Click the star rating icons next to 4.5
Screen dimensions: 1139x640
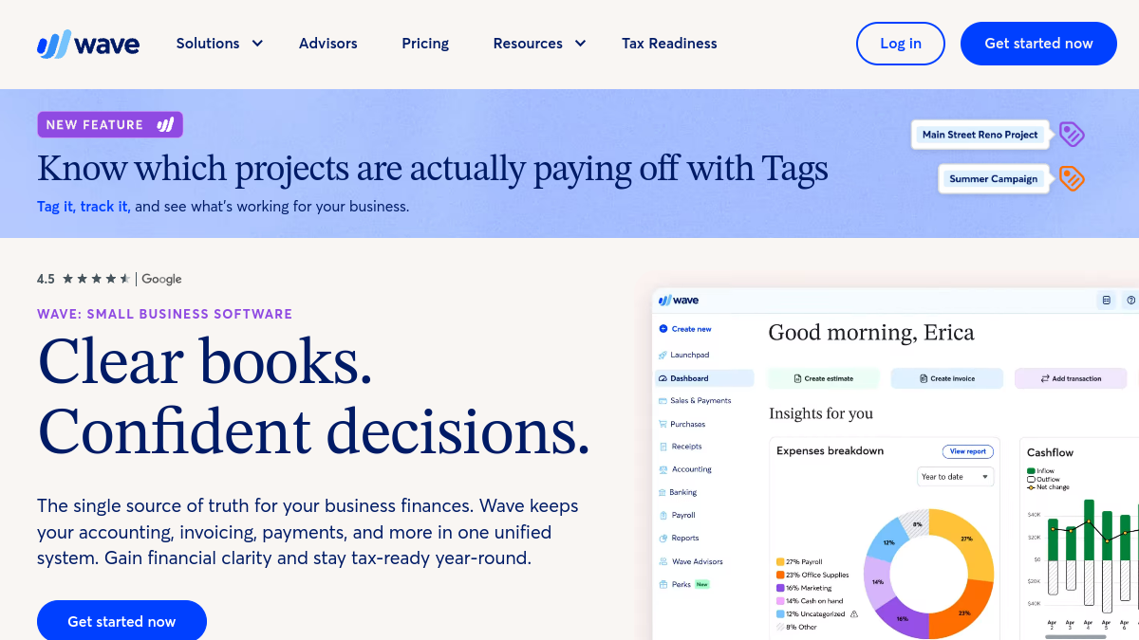tap(96, 279)
